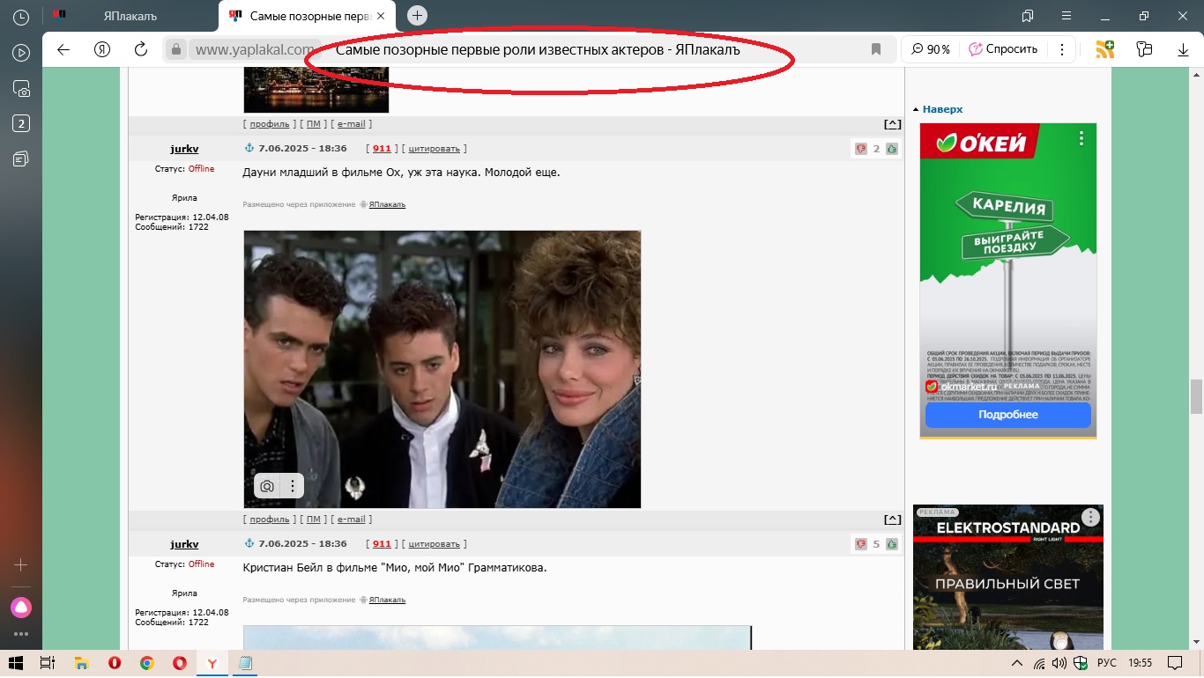
Task: Open the video play icon in sidebar
Action: [x=21, y=52]
